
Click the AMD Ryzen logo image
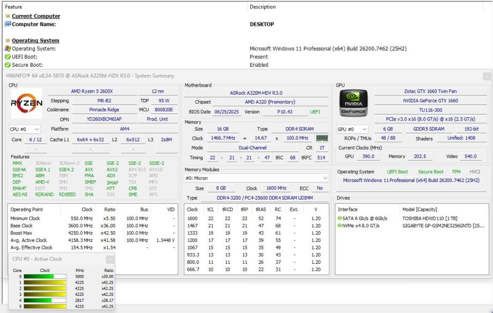pyautogui.click(x=26, y=103)
